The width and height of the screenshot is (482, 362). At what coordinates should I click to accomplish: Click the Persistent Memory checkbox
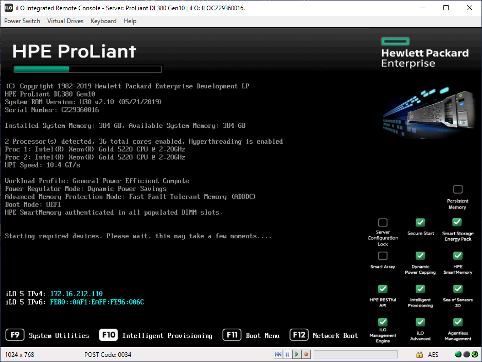coord(458,189)
